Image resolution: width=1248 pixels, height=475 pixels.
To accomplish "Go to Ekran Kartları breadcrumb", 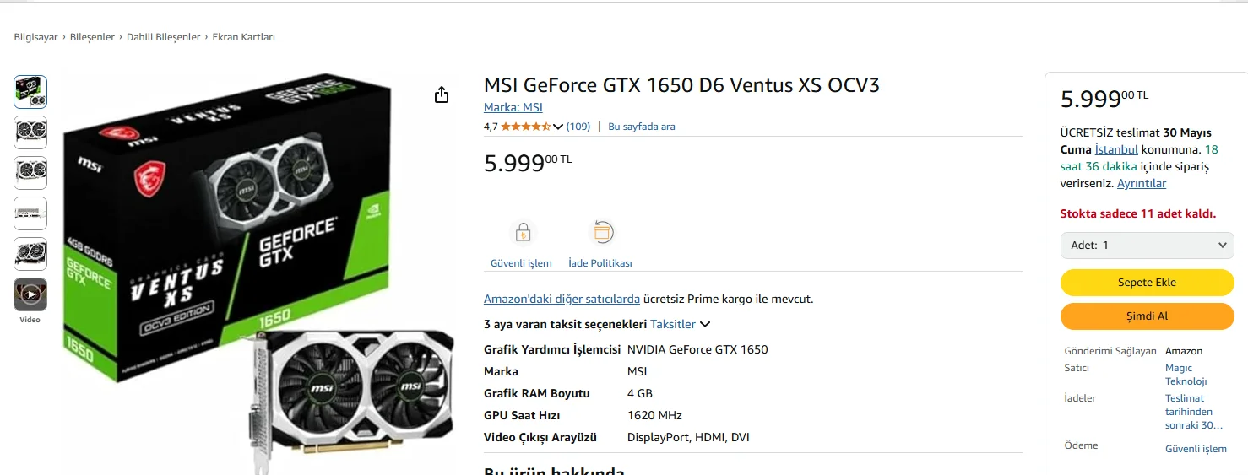I will point(243,37).
